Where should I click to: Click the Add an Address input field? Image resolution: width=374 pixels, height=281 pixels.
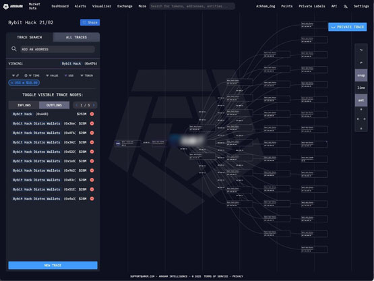[x=57, y=49]
